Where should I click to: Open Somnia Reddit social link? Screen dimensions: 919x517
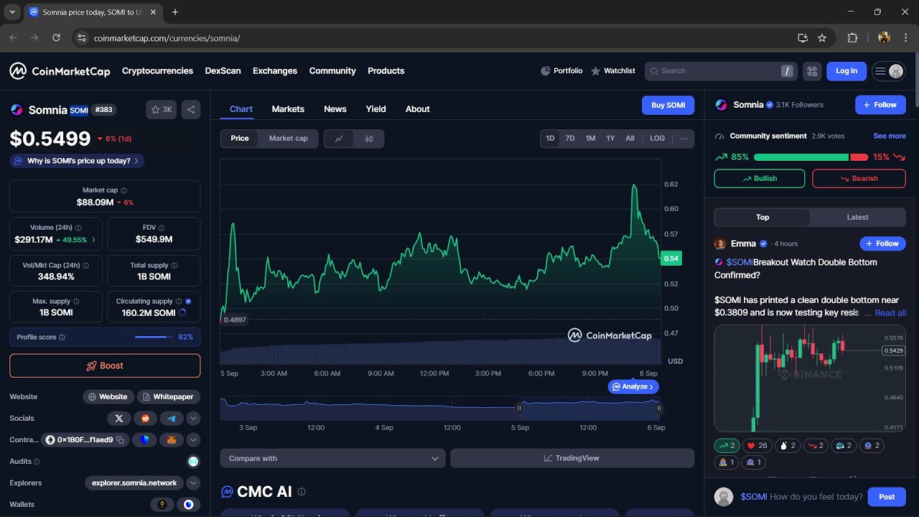click(146, 418)
